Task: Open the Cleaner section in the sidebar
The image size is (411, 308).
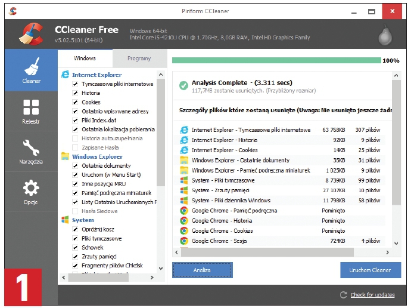Action: 31,70
